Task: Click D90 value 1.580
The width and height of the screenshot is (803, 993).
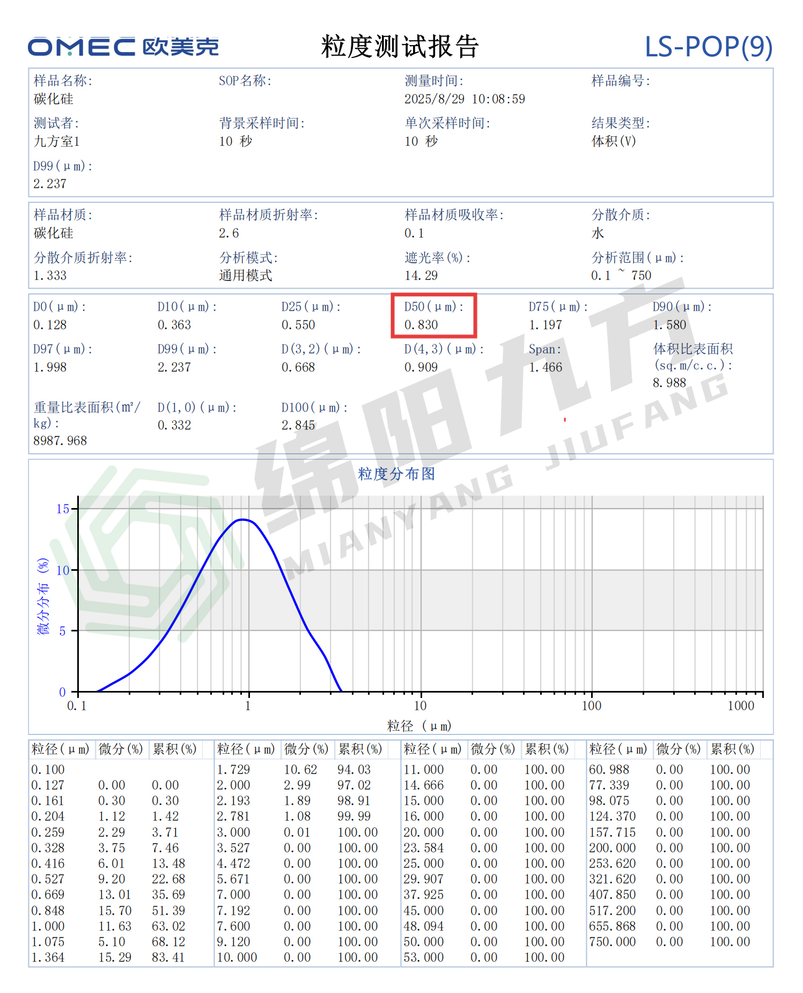Action: click(669, 325)
